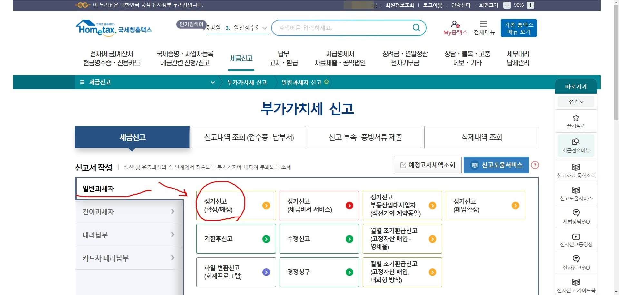Click the search magnifier icon
This screenshot has width=619, height=295.
coord(416,28)
